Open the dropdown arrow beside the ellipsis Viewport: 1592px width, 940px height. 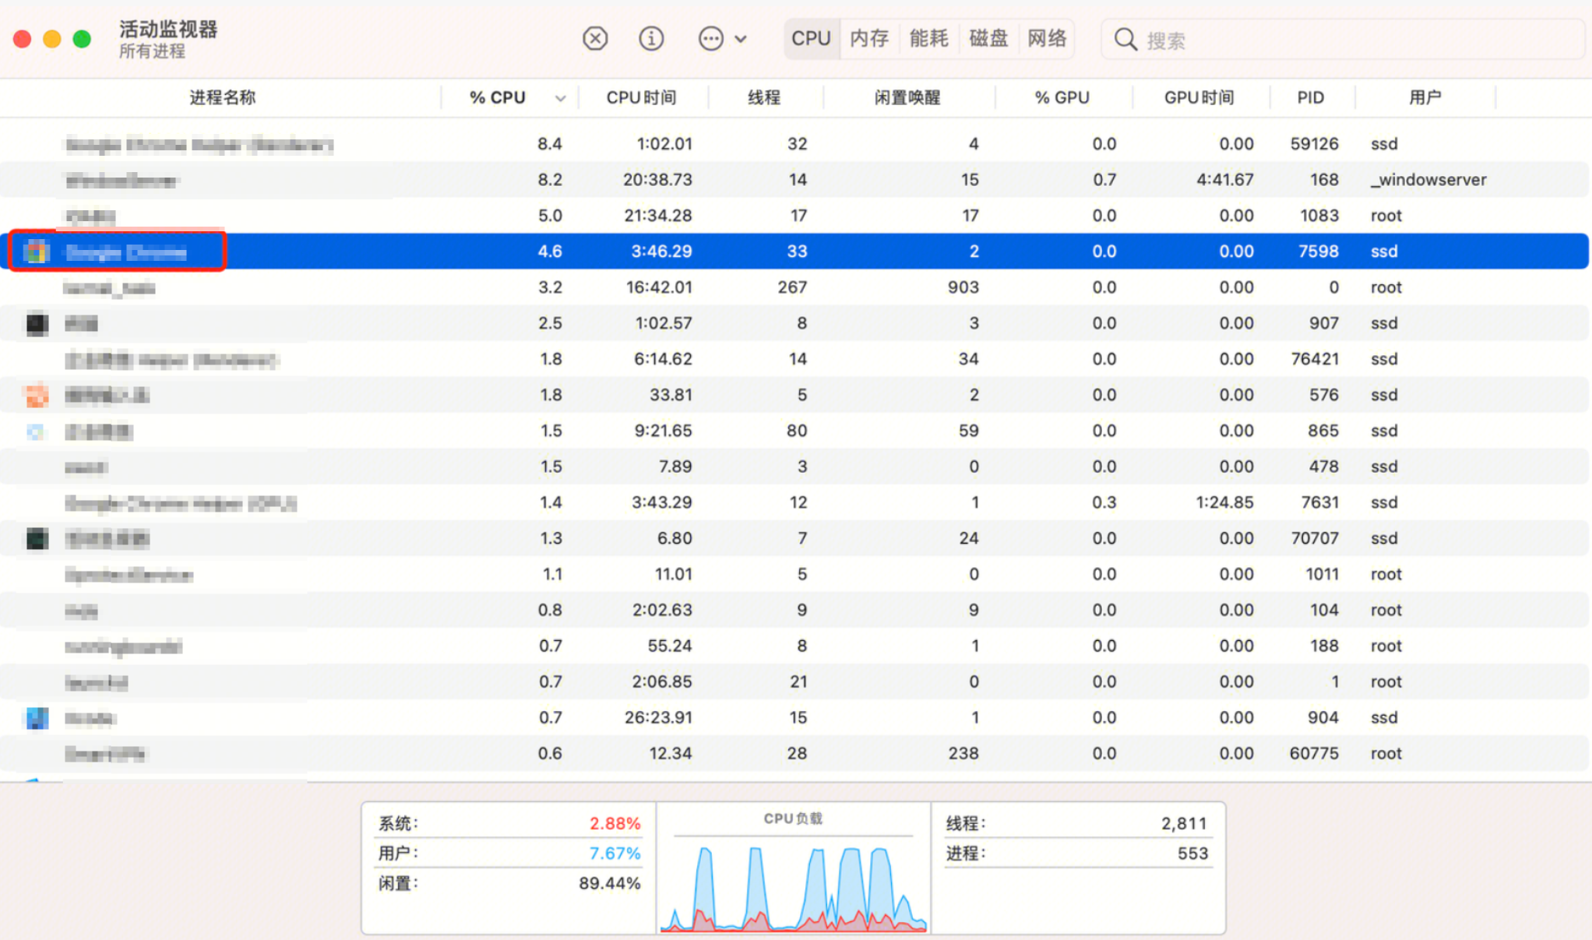click(x=741, y=39)
